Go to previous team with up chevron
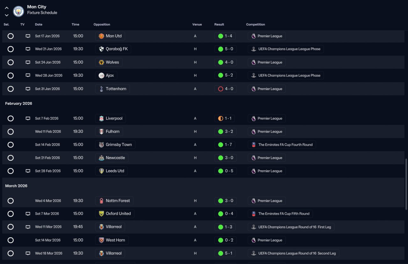 tap(7, 8)
